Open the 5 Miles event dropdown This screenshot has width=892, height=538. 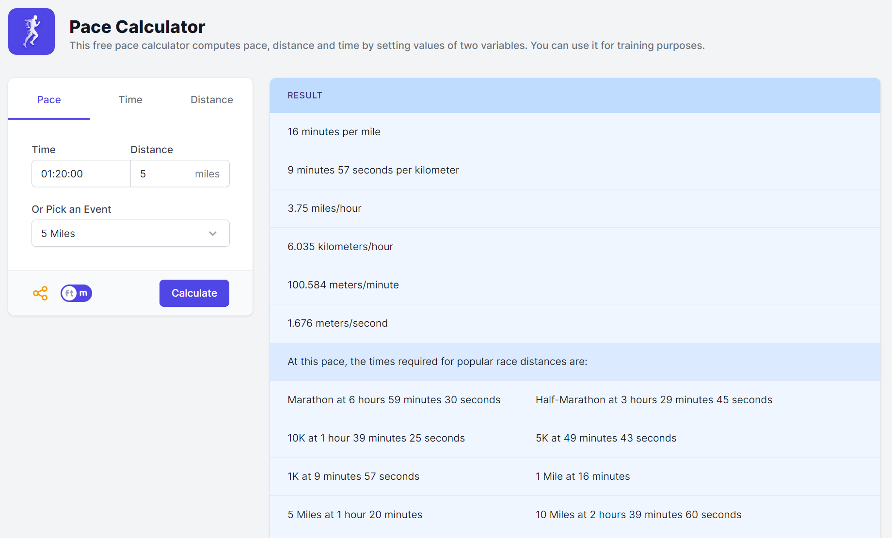[121, 234]
